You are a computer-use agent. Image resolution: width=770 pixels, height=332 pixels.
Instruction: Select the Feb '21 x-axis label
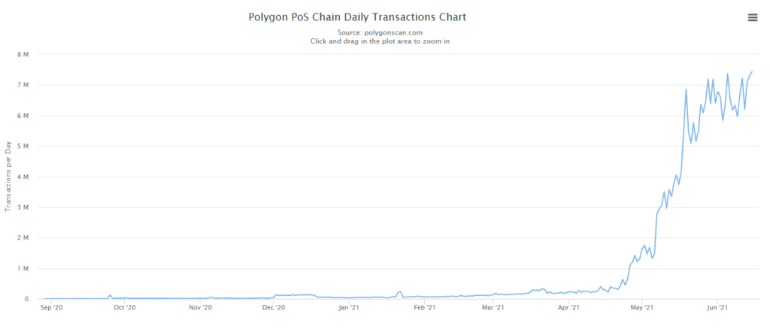[x=426, y=307]
